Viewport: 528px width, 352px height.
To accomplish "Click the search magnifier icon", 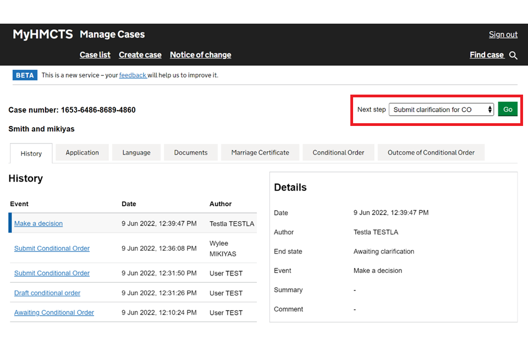I will coord(513,56).
